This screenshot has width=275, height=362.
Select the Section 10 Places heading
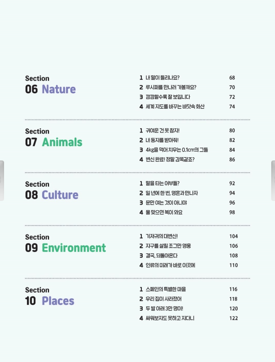(50, 296)
